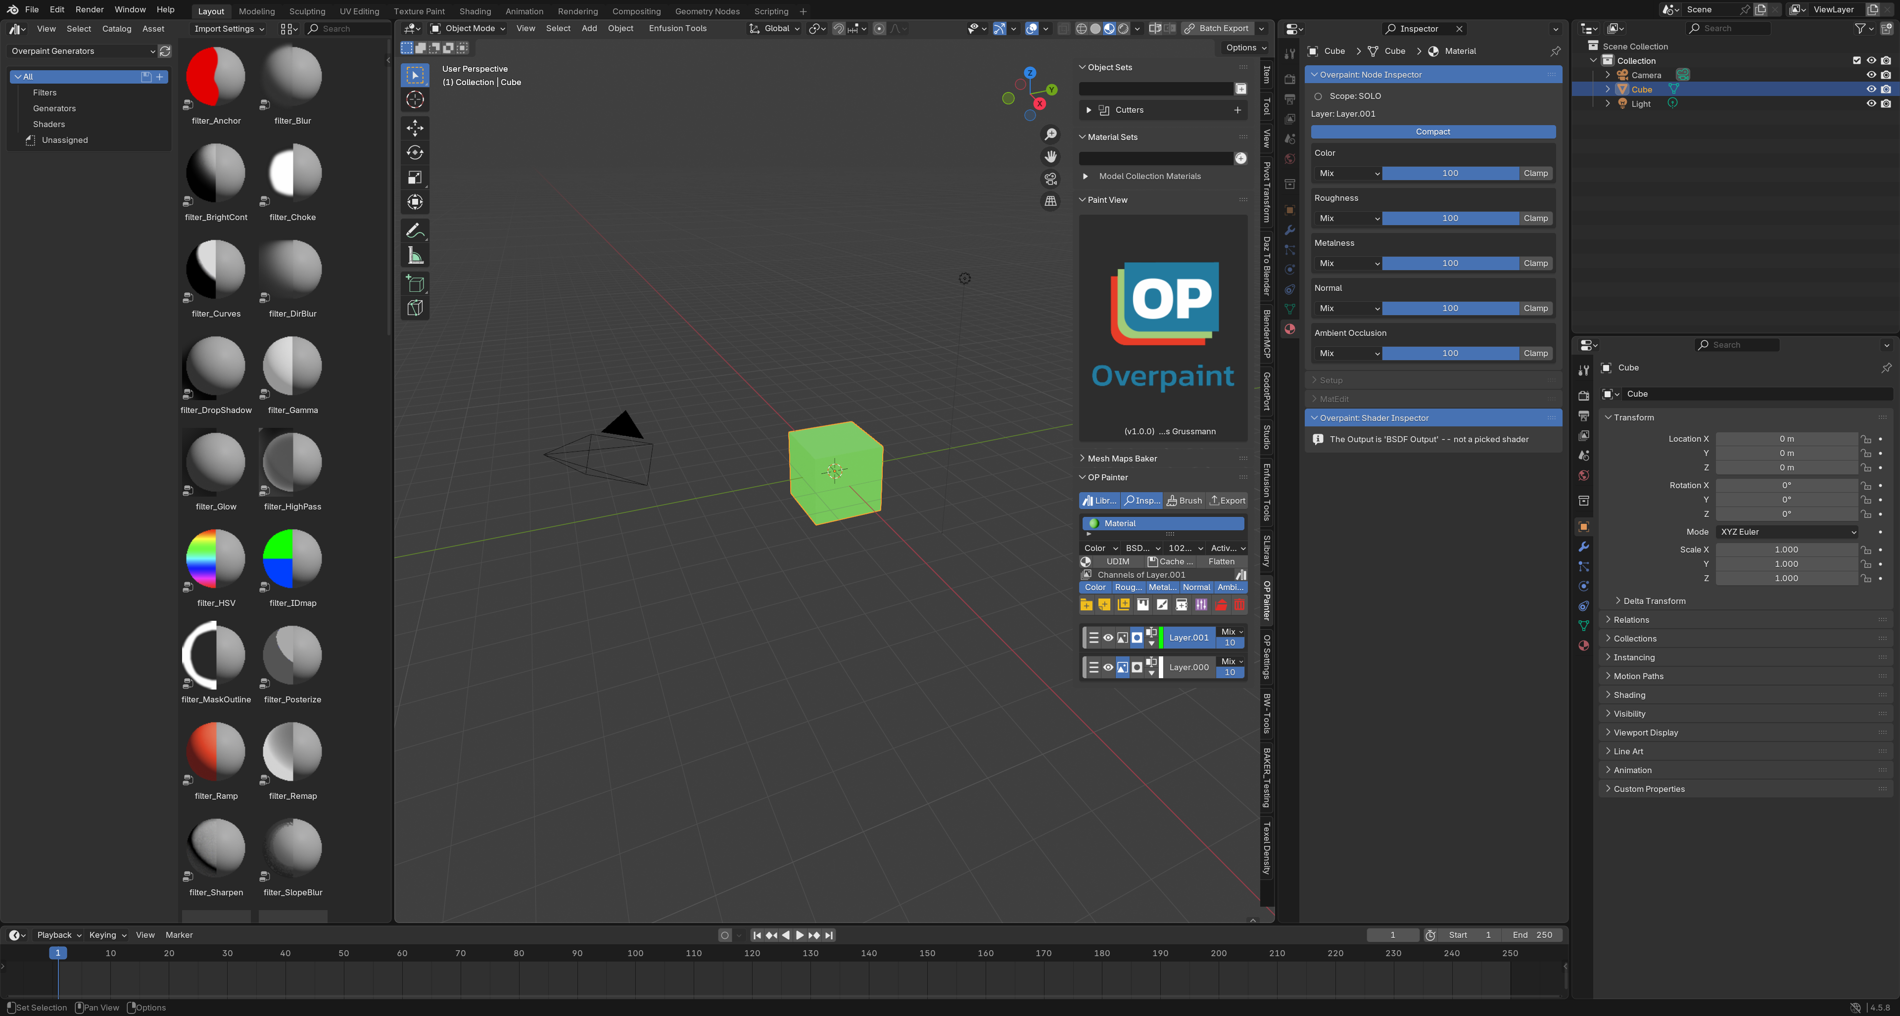
Task: Open the Enfusion Tools menu
Action: [x=677, y=29]
